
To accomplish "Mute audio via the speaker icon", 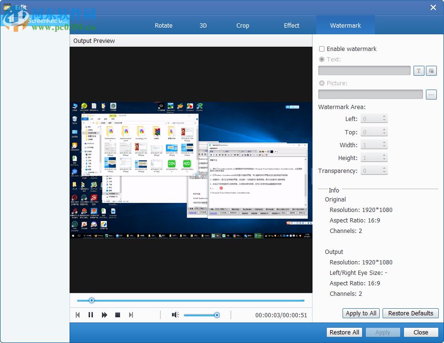I will coord(175,314).
